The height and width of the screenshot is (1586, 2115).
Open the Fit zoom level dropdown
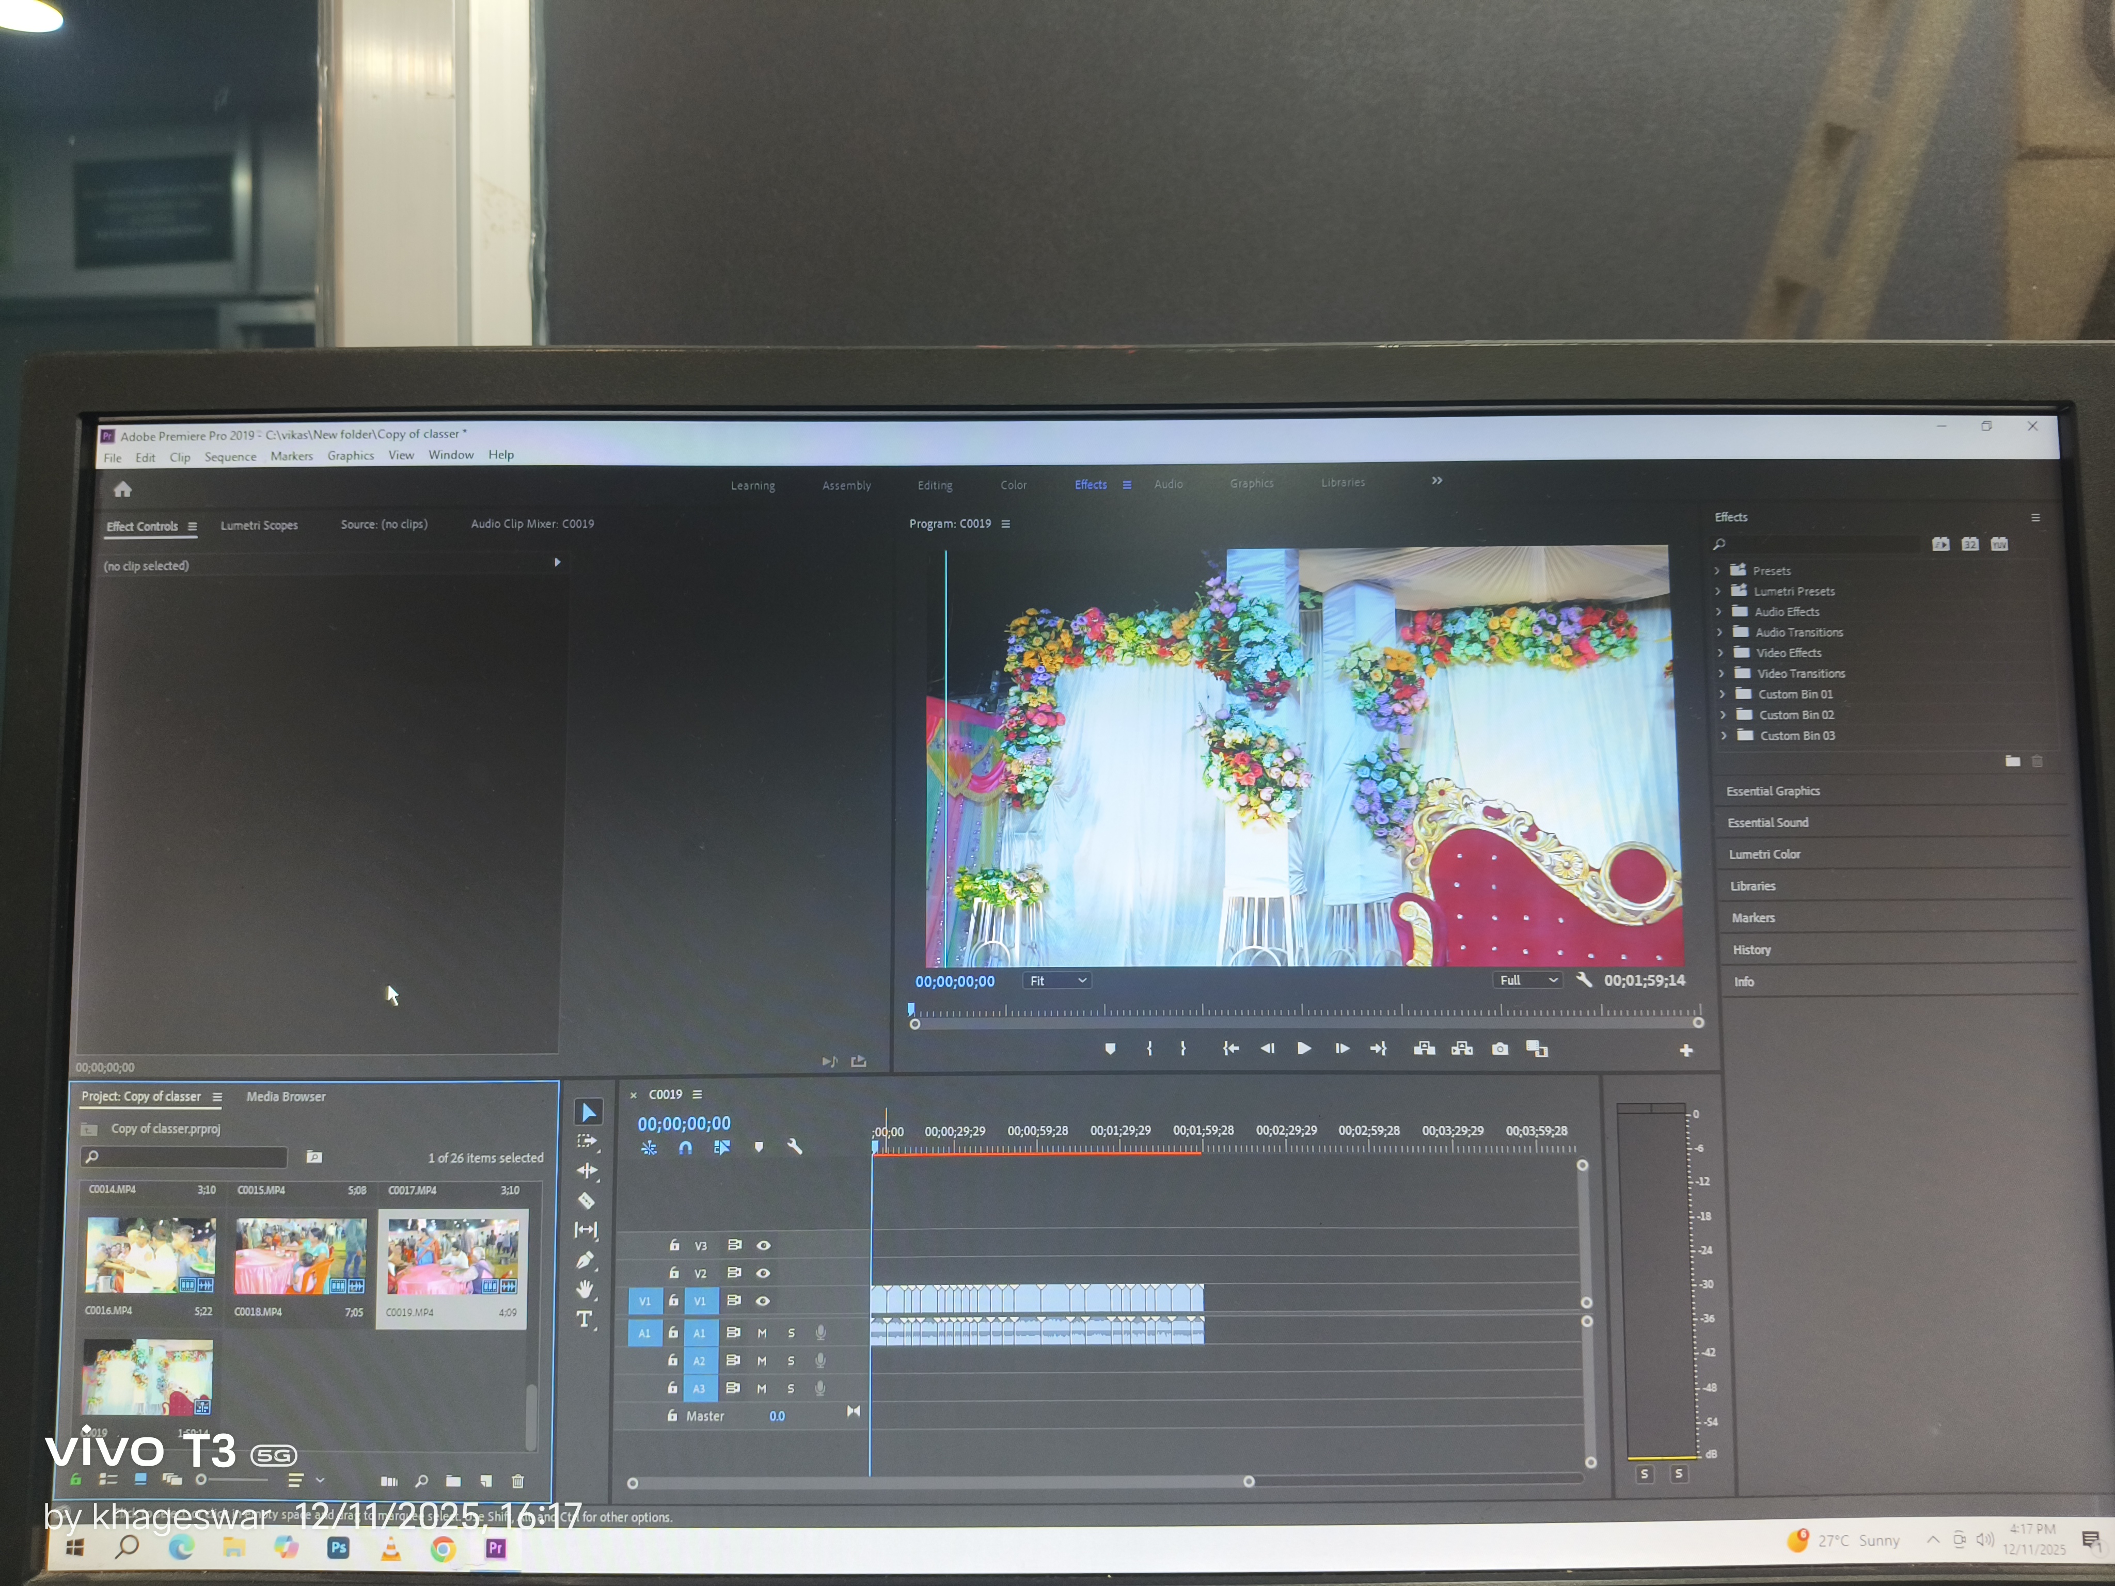[1057, 980]
